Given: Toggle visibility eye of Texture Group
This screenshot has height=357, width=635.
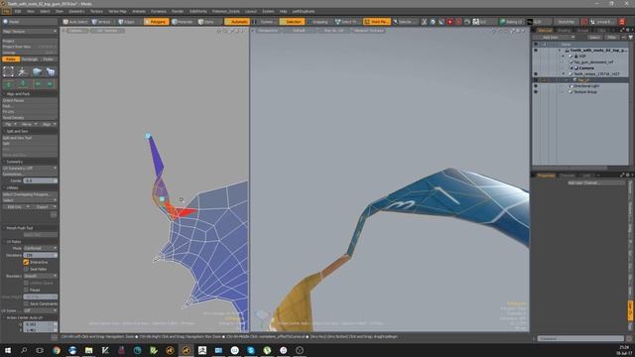Looking at the screenshot, I should point(536,92).
